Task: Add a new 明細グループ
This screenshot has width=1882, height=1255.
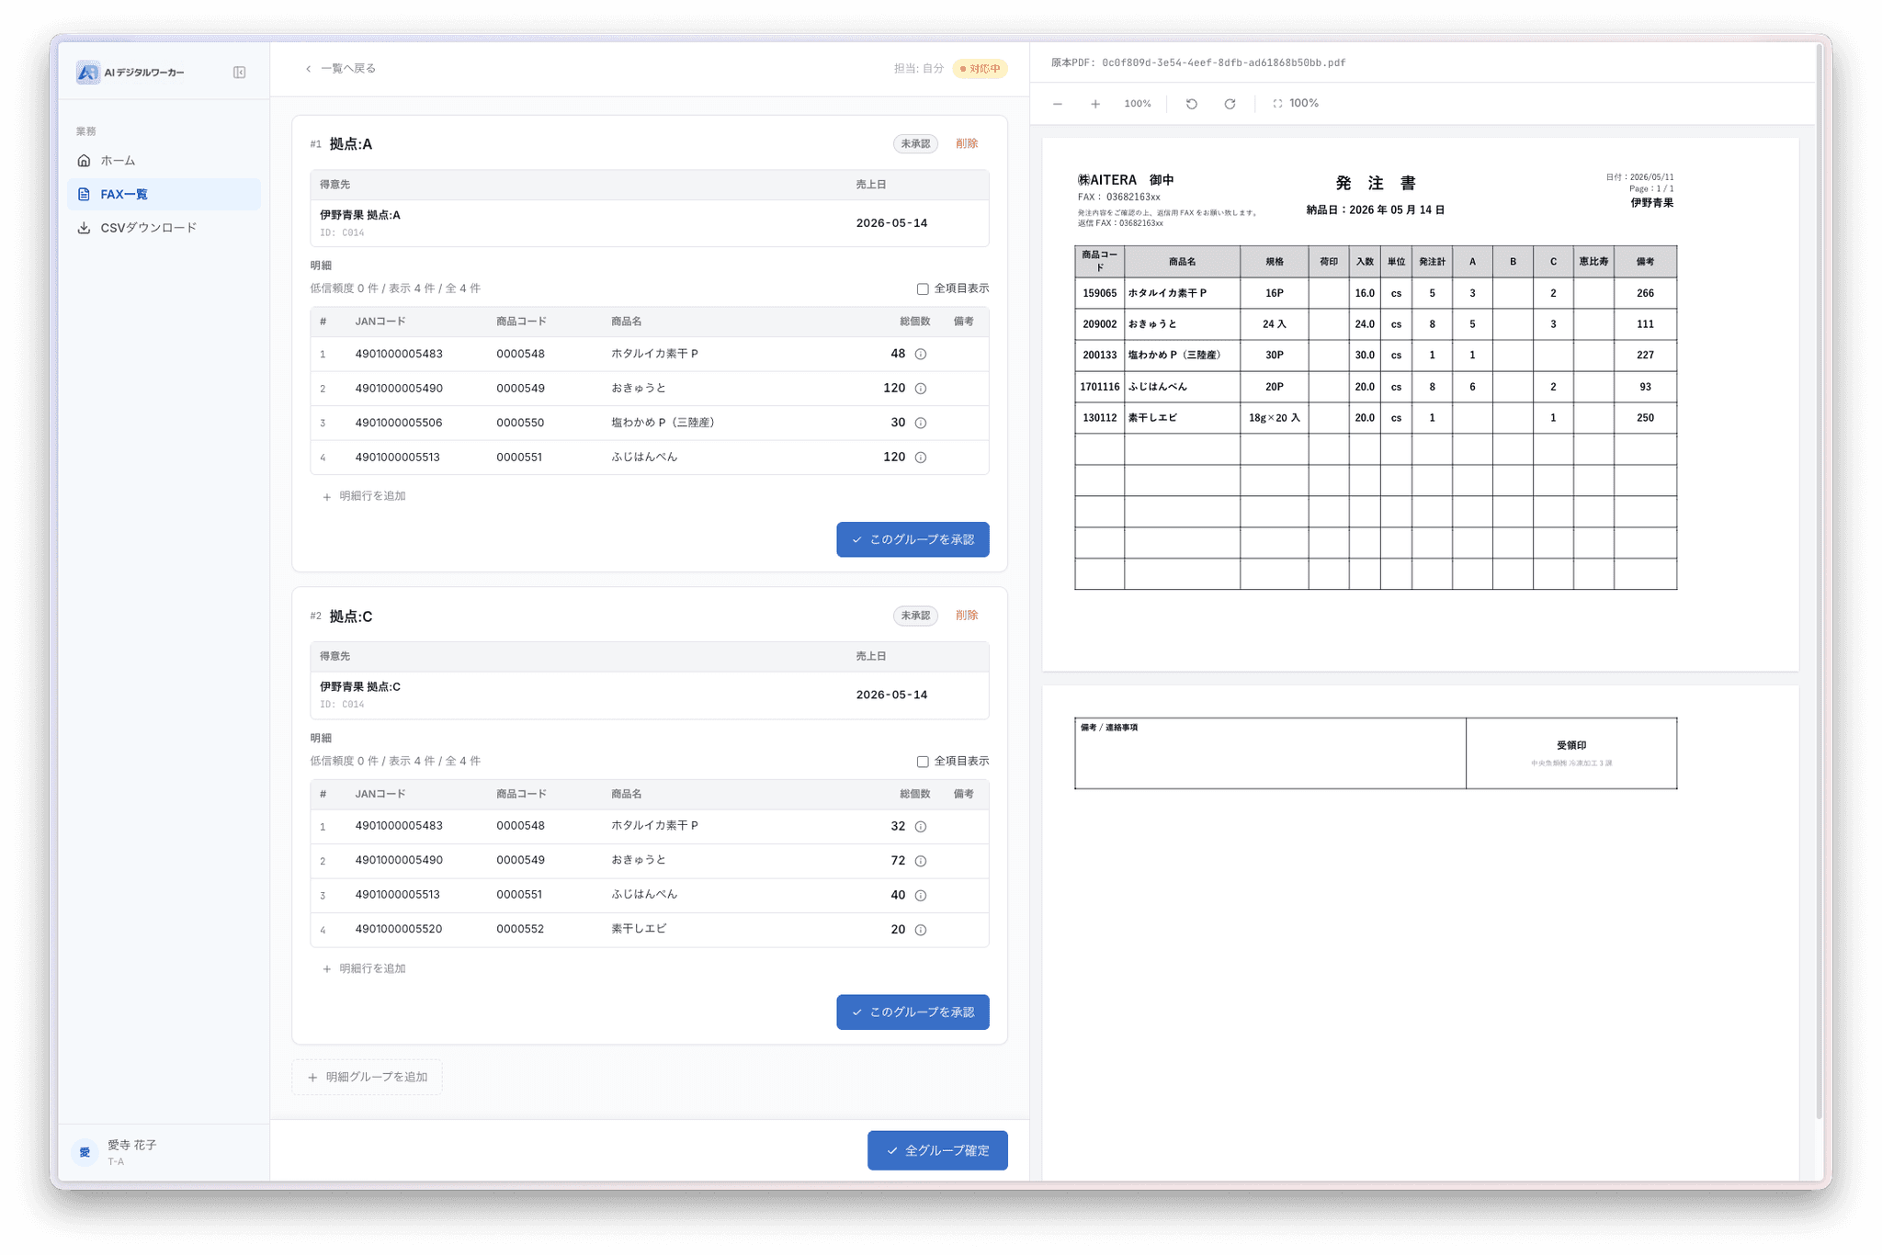Action: [x=367, y=1077]
